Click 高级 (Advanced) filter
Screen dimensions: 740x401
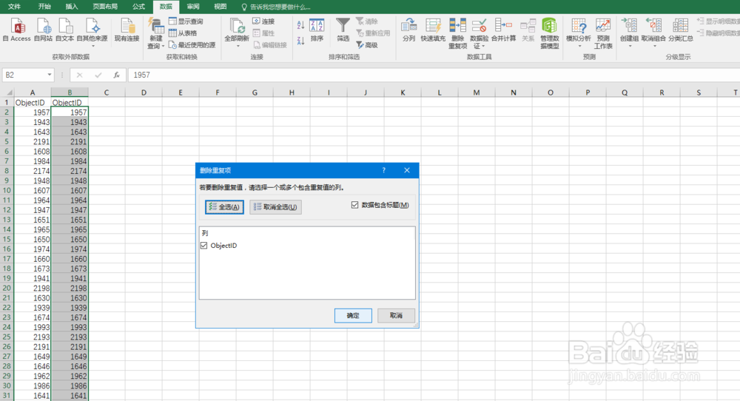[x=367, y=45]
